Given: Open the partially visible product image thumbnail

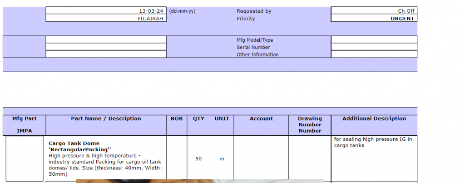Looking at the screenshot, I should point(200,181).
